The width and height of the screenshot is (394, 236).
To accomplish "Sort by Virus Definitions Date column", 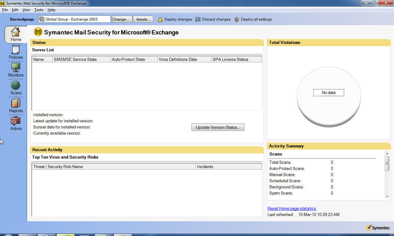I will point(184,59).
